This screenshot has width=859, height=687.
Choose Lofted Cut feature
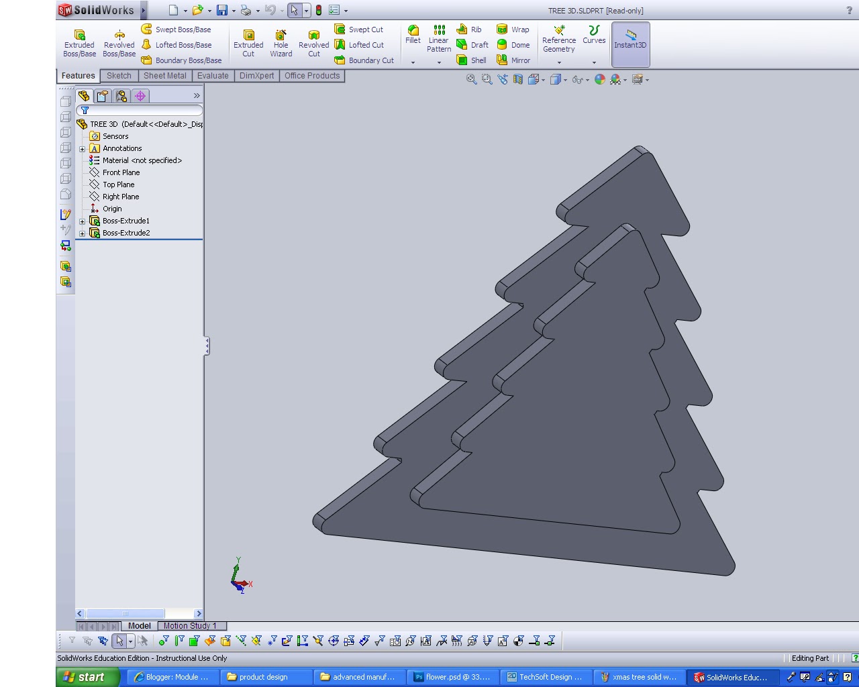[x=359, y=45]
